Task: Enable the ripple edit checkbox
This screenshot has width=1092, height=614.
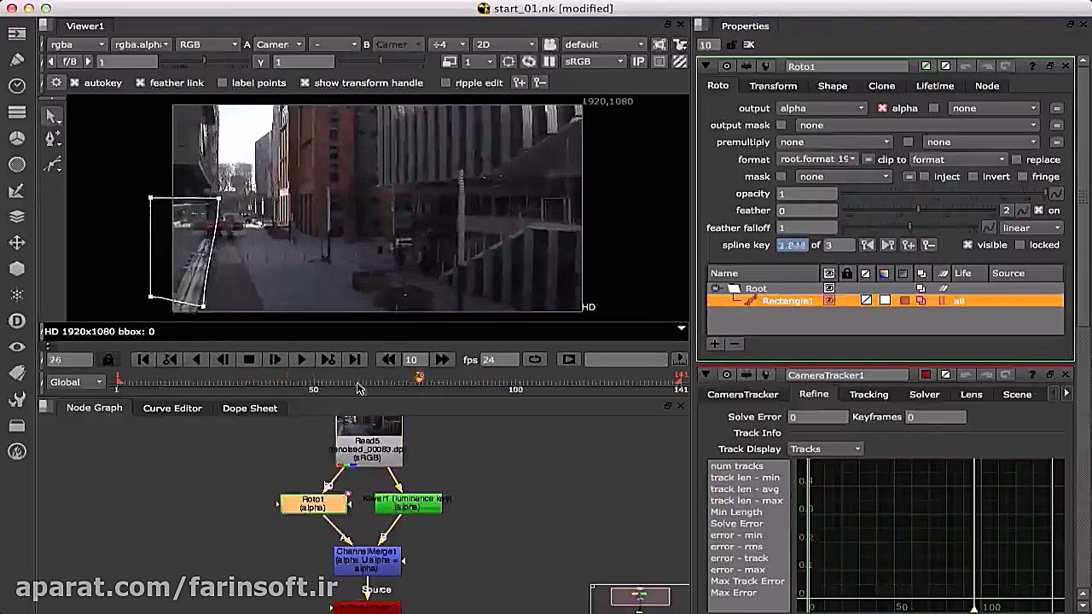Action: (445, 83)
